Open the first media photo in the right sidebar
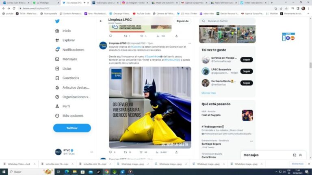 click(x=208, y=34)
